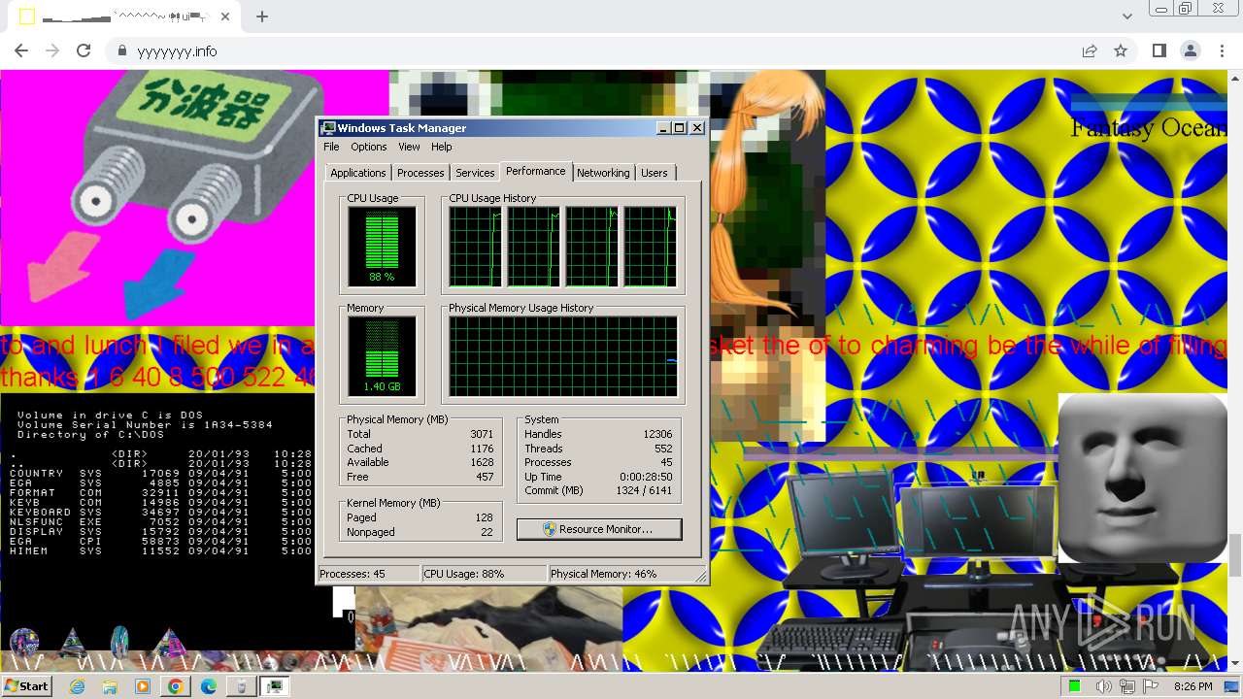Open a new browser tab

point(262,17)
